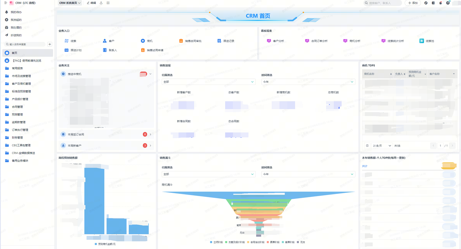Toggle sort on 商机名称 column header
The height and width of the screenshot is (249, 461).
391,74
